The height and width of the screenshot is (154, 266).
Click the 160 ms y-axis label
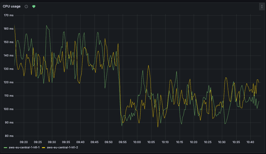9,29
